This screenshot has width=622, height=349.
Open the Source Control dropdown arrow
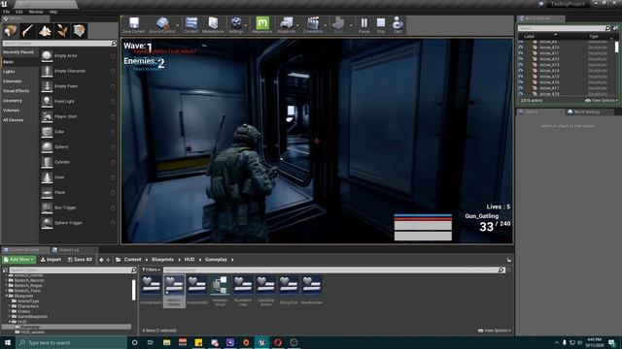pyautogui.click(x=177, y=25)
